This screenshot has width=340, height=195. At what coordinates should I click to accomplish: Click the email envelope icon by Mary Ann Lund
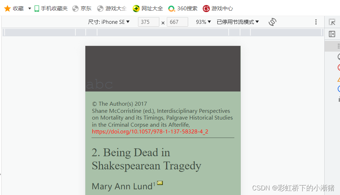[160, 183]
